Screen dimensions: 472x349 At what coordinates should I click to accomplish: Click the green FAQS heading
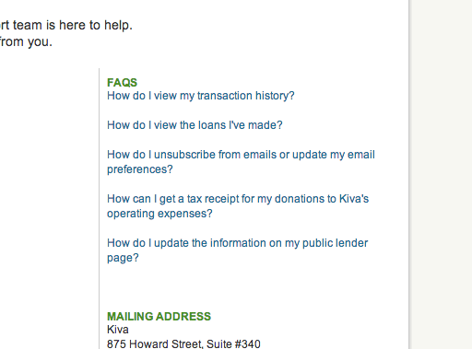[x=122, y=83]
